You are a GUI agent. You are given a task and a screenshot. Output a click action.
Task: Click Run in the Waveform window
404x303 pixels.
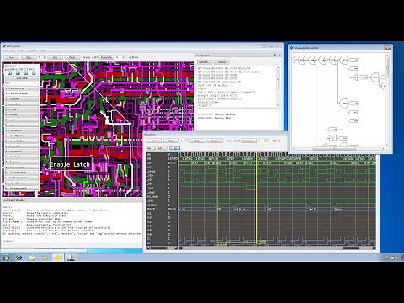(x=153, y=141)
